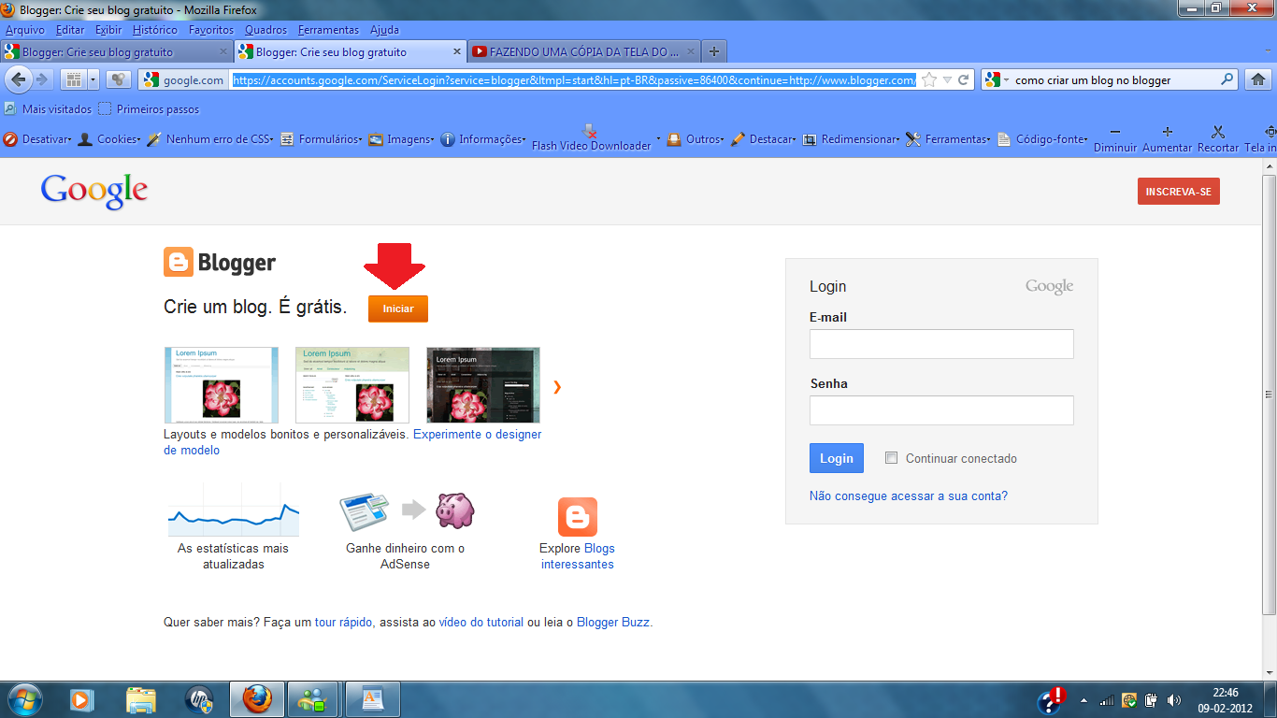The height and width of the screenshot is (718, 1277).
Task: Click Flash Video Downloader icon
Action: tap(591, 131)
